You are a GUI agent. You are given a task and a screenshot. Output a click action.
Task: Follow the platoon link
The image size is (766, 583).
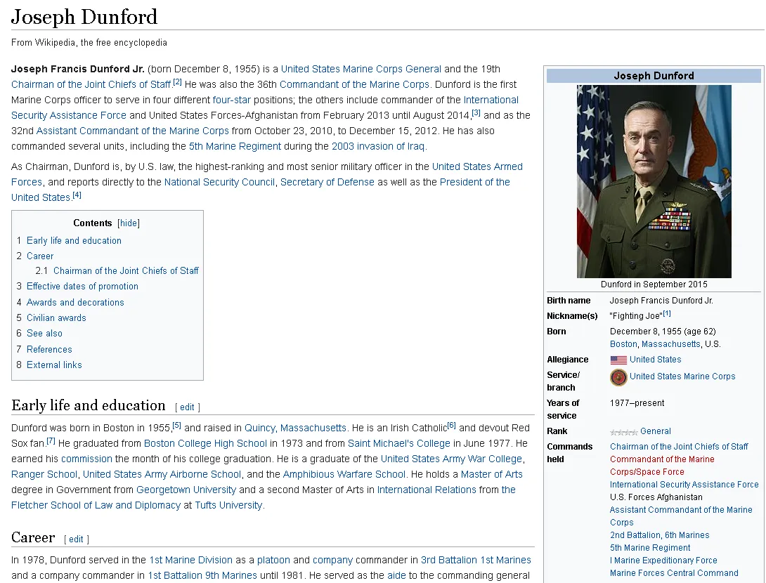click(x=273, y=561)
